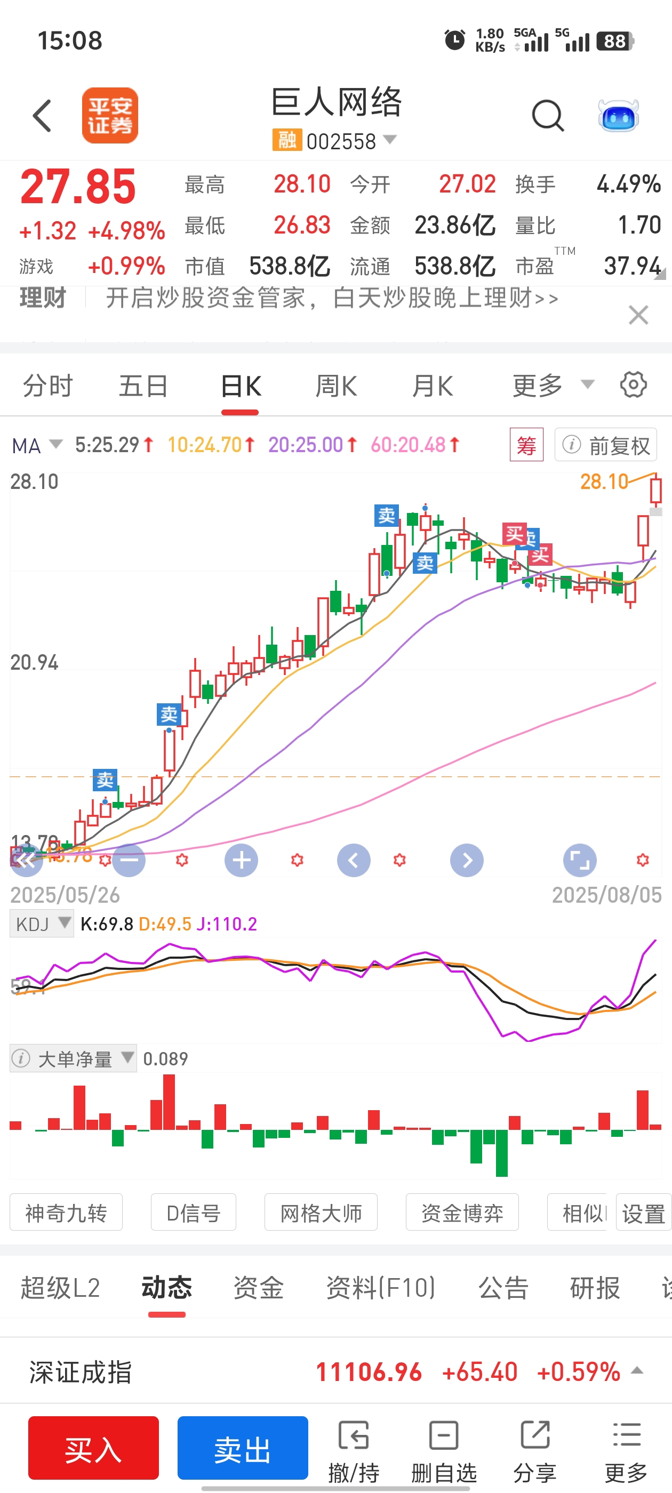Screen dimensions: 672x1493
Task: Expand the 深证成指 index bar arrow
Action: pos(637,1371)
